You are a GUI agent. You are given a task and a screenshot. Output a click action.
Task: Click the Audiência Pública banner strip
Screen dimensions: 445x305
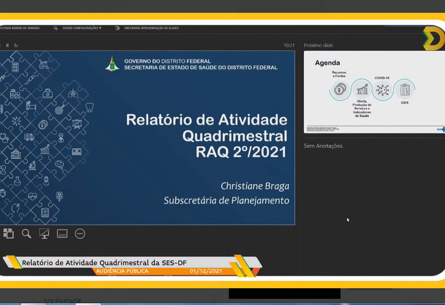point(122,271)
